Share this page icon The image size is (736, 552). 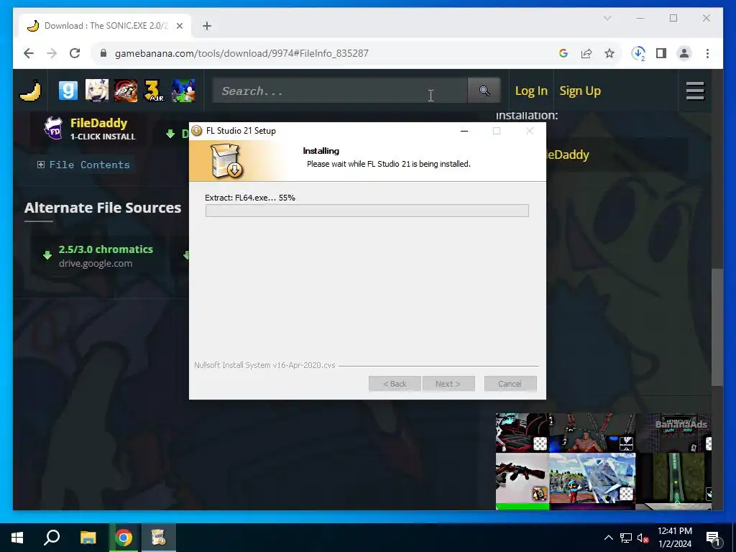[x=586, y=53]
